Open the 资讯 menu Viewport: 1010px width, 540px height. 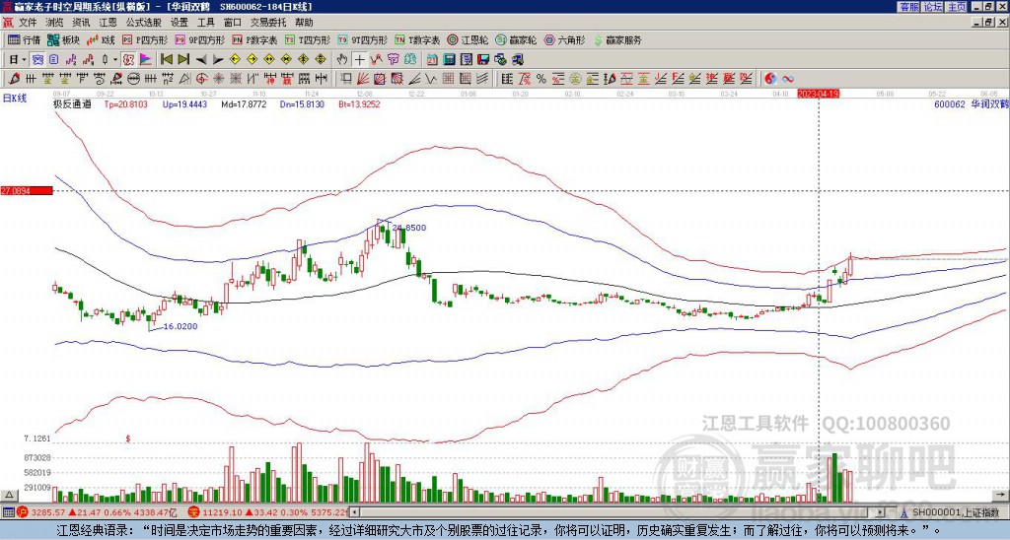pyautogui.click(x=81, y=23)
